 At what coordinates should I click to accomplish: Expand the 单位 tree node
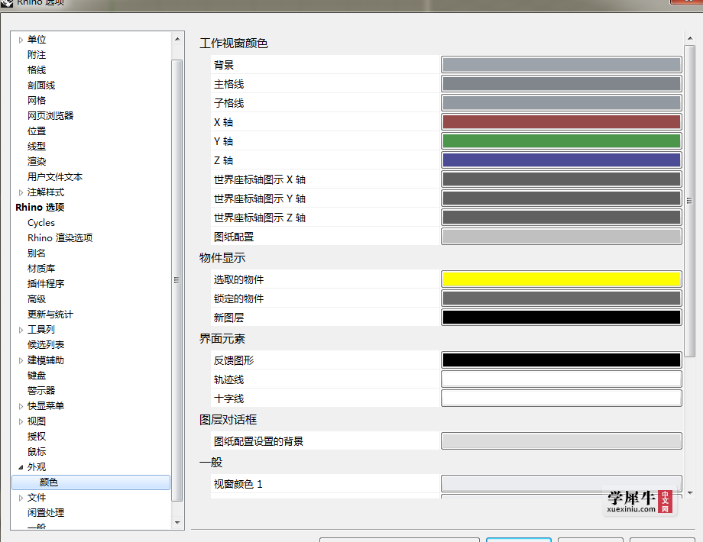click(21, 40)
